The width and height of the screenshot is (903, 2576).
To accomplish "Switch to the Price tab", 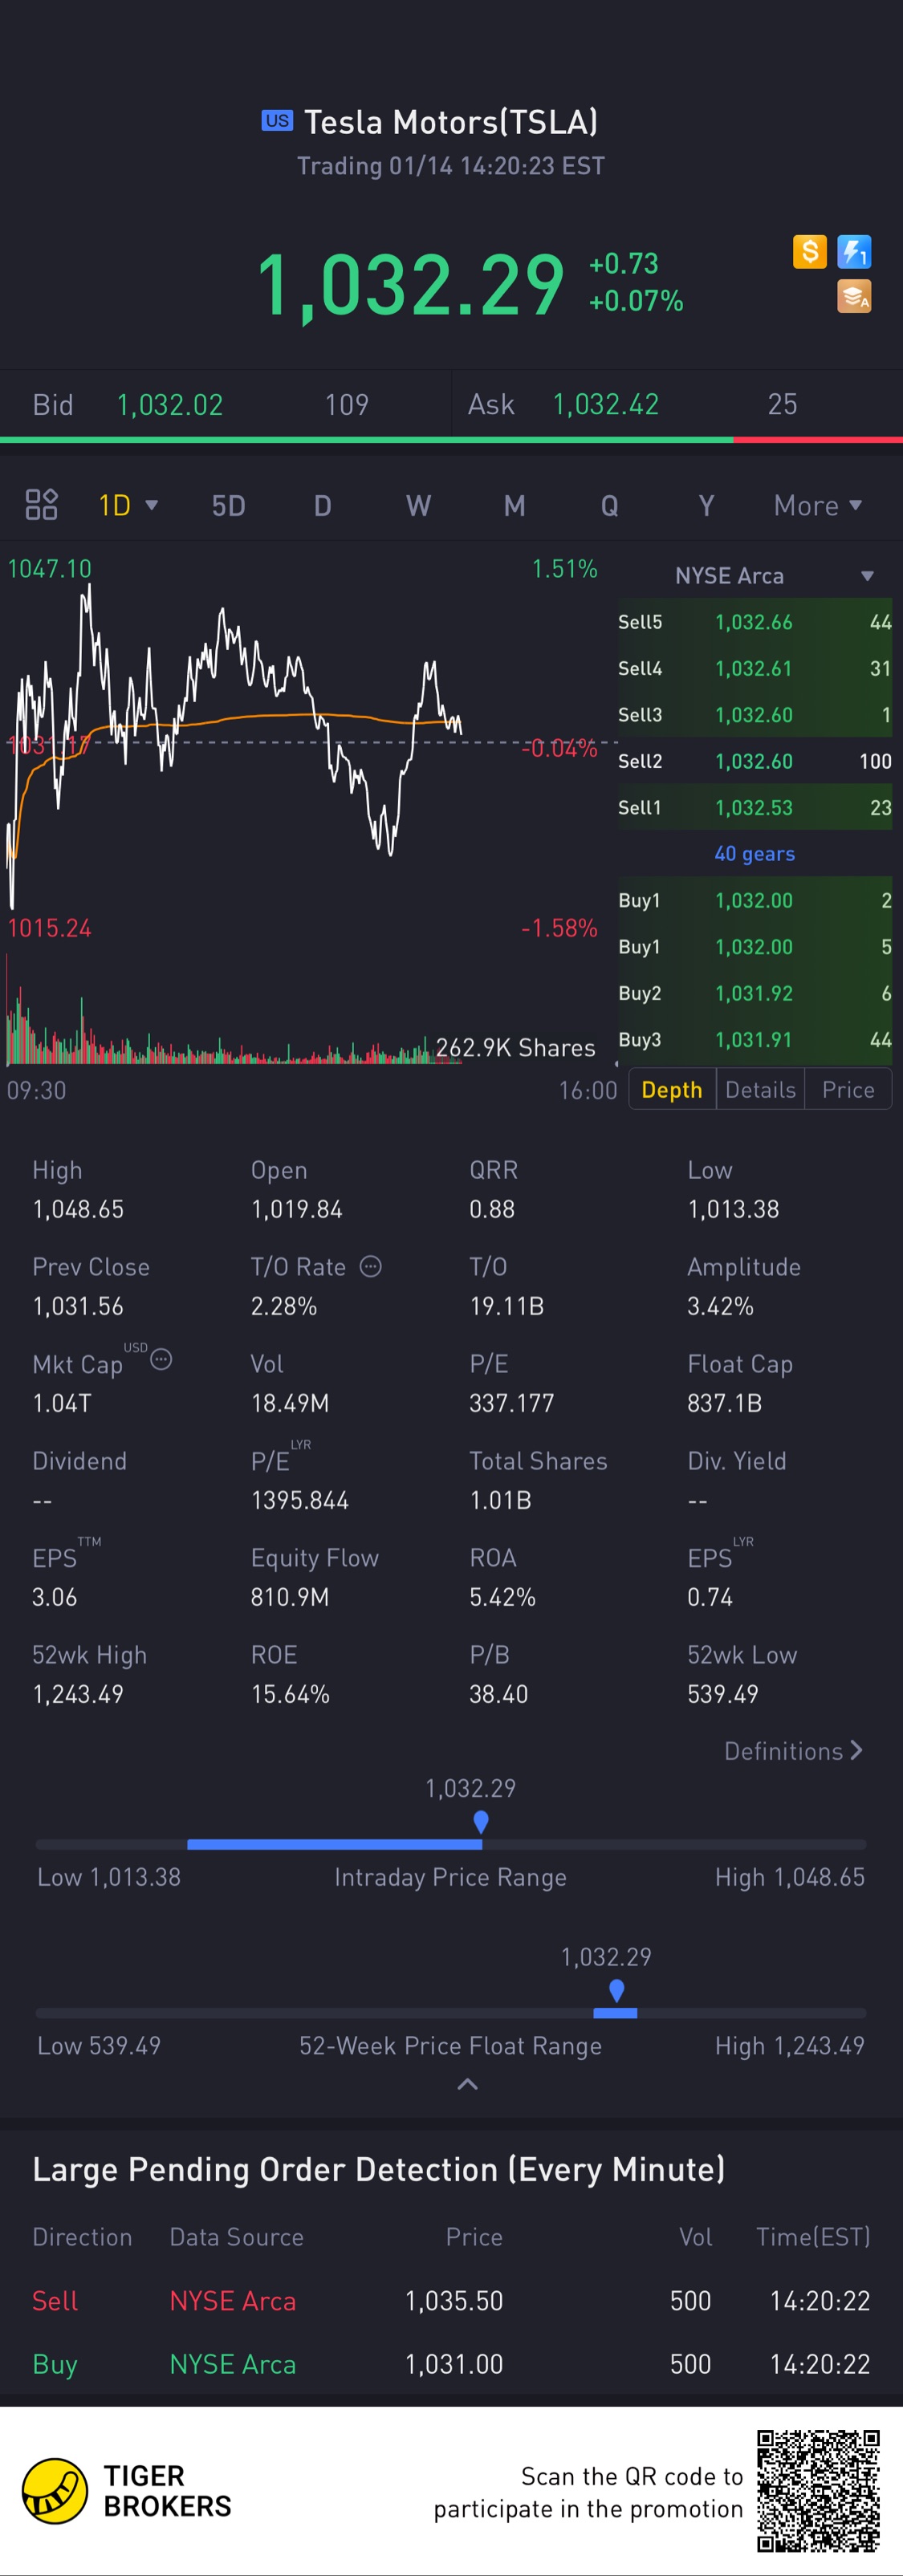I will pyautogui.click(x=848, y=1090).
